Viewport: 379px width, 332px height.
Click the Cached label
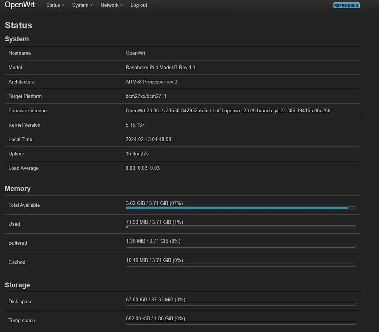pyautogui.click(x=17, y=262)
